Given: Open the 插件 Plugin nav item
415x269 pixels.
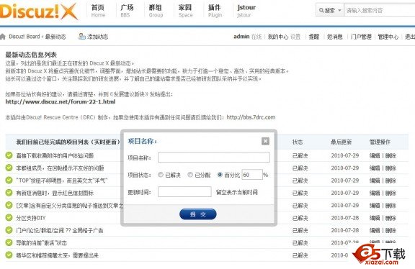Looking at the screenshot, I should pos(215,11).
